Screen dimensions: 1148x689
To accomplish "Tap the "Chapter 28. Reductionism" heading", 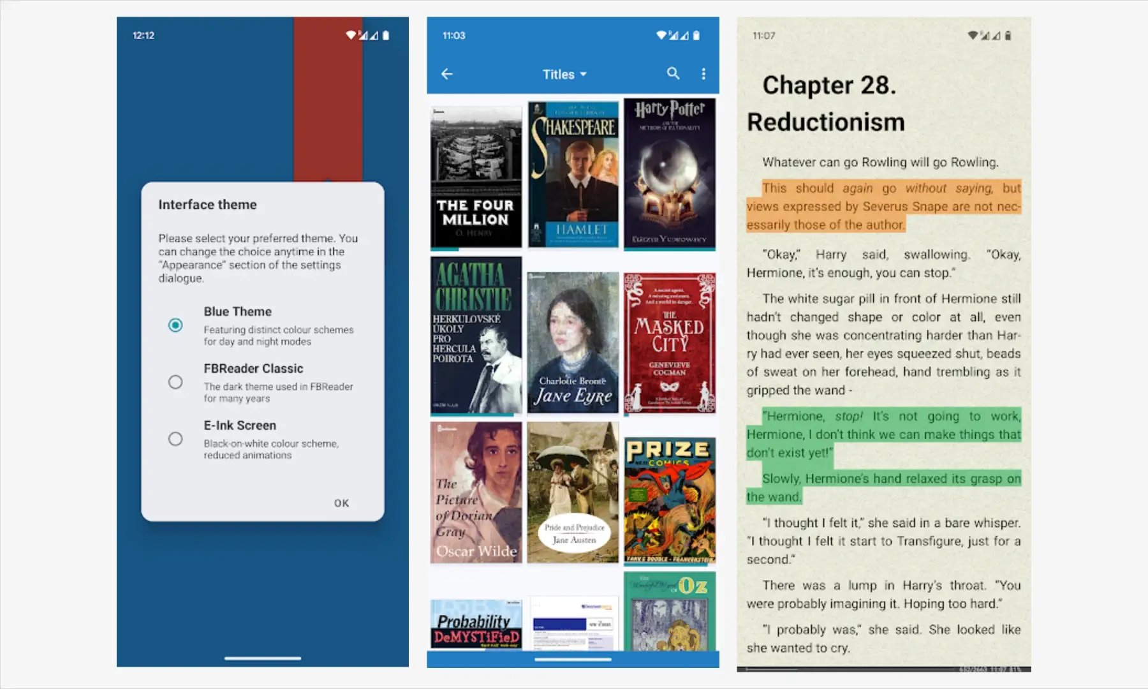I will (827, 103).
